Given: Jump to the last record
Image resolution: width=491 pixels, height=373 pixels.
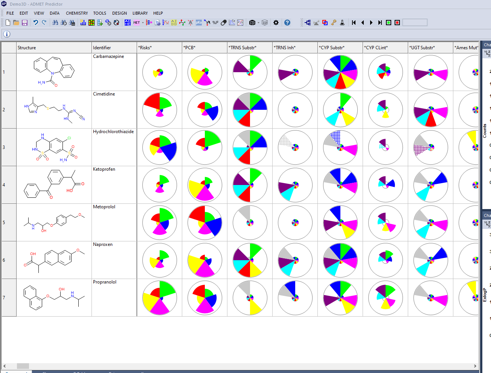Looking at the screenshot, I should [x=380, y=23].
